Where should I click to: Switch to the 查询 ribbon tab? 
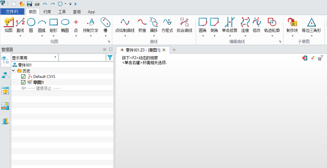click(77, 12)
